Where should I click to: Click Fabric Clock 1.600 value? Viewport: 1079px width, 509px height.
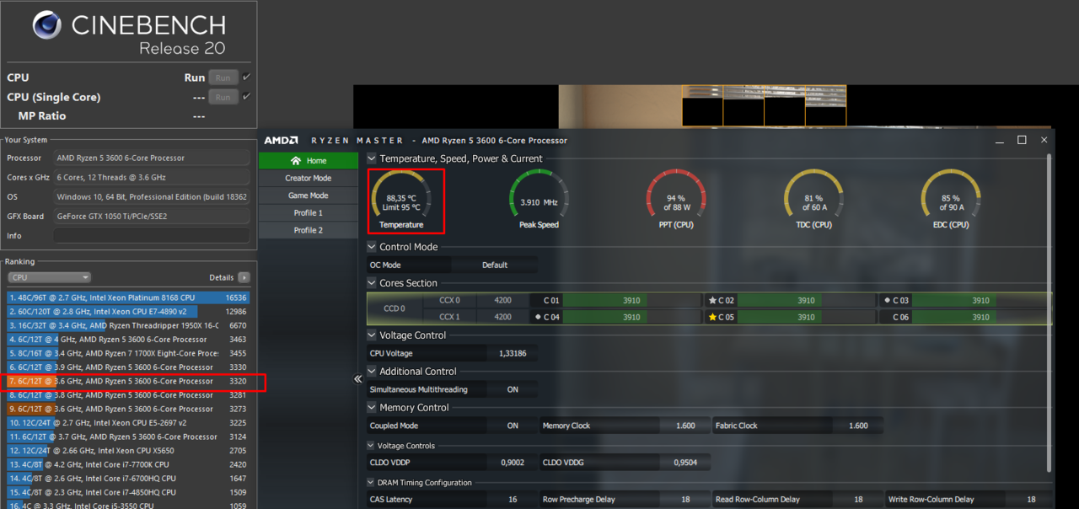pos(858,426)
